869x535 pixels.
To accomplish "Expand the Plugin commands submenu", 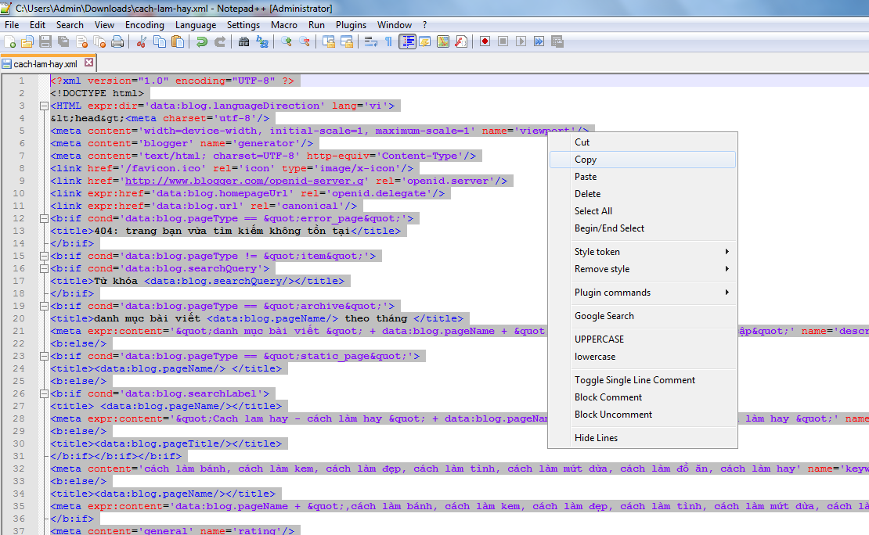I will (x=643, y=293).
